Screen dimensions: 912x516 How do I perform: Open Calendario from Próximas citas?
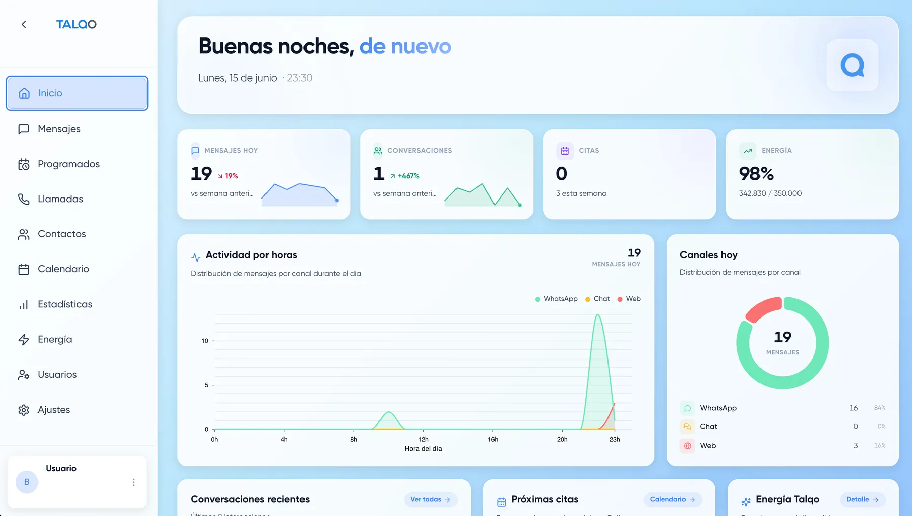point(673,500)
